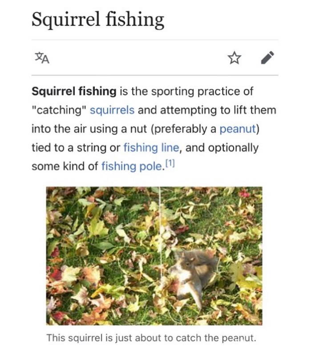Click the image caption about the squirrel

coord(151,338)
